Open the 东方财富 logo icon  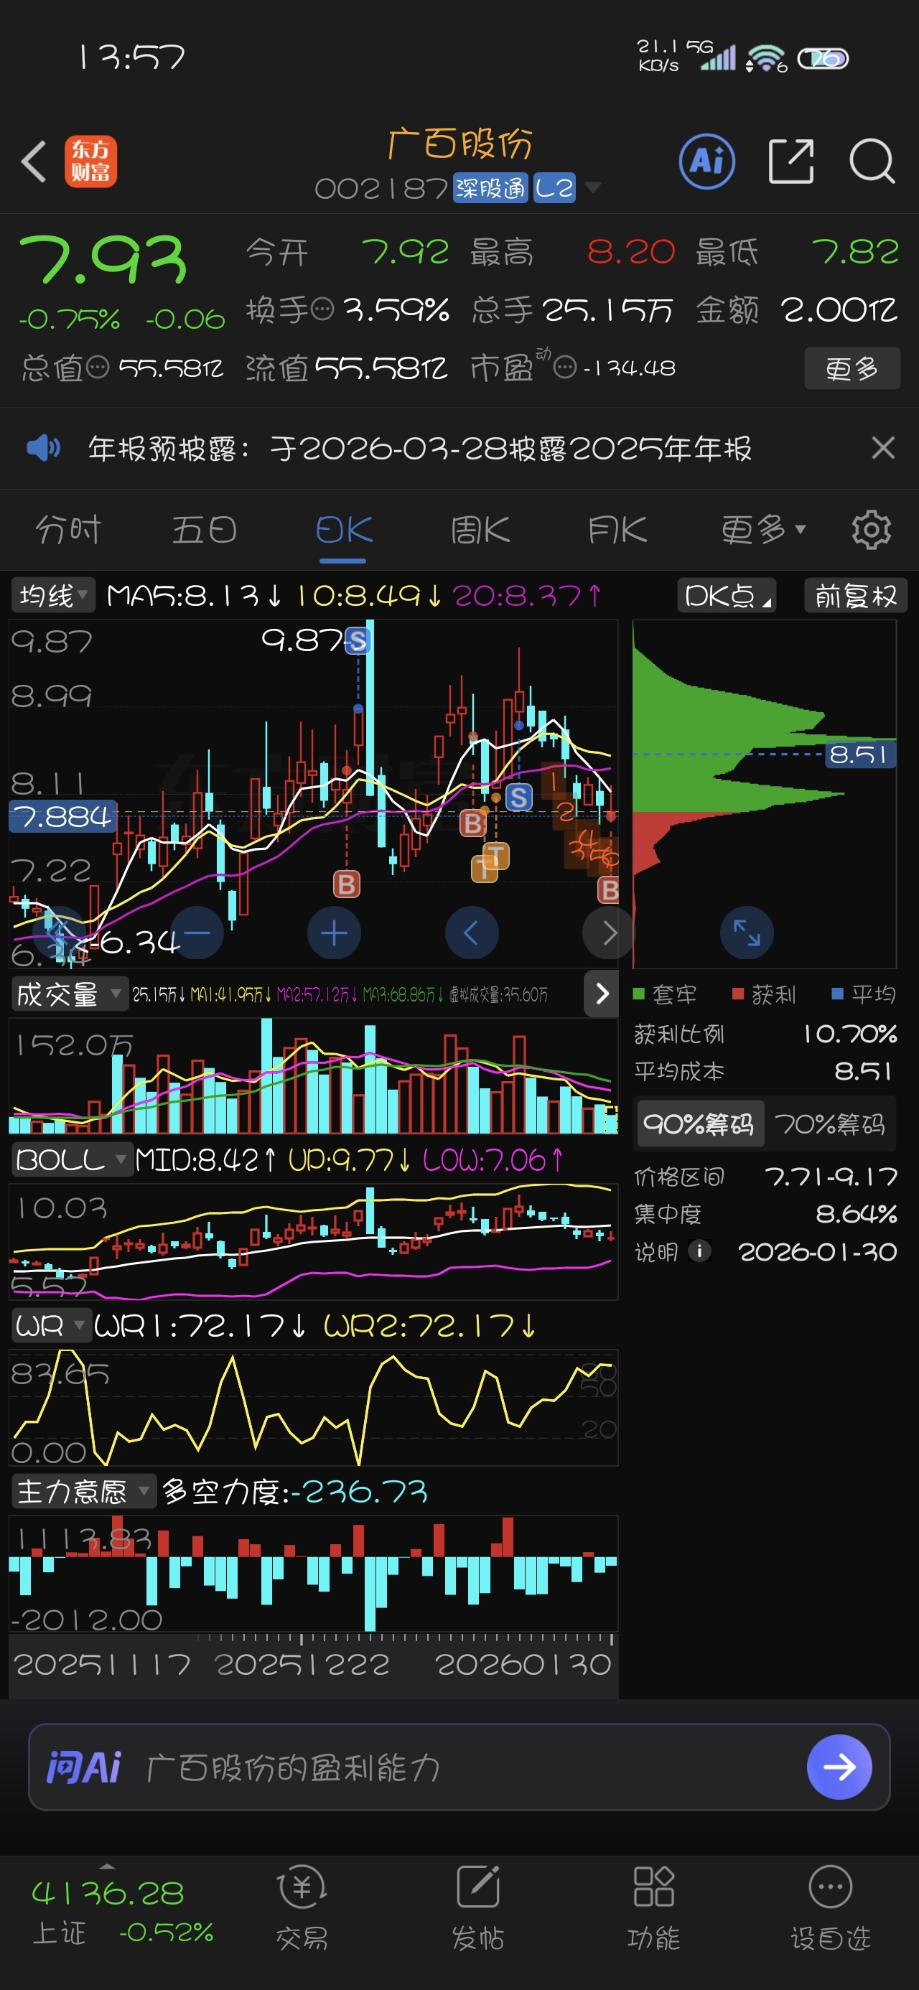click(x=90, y=162)
